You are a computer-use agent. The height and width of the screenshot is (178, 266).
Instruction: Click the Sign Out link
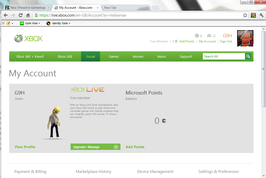pyautogui.click(x=226, y=41)
